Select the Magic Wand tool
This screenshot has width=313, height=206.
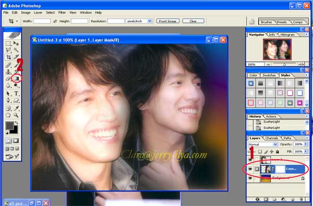click(x=16, y=50)
